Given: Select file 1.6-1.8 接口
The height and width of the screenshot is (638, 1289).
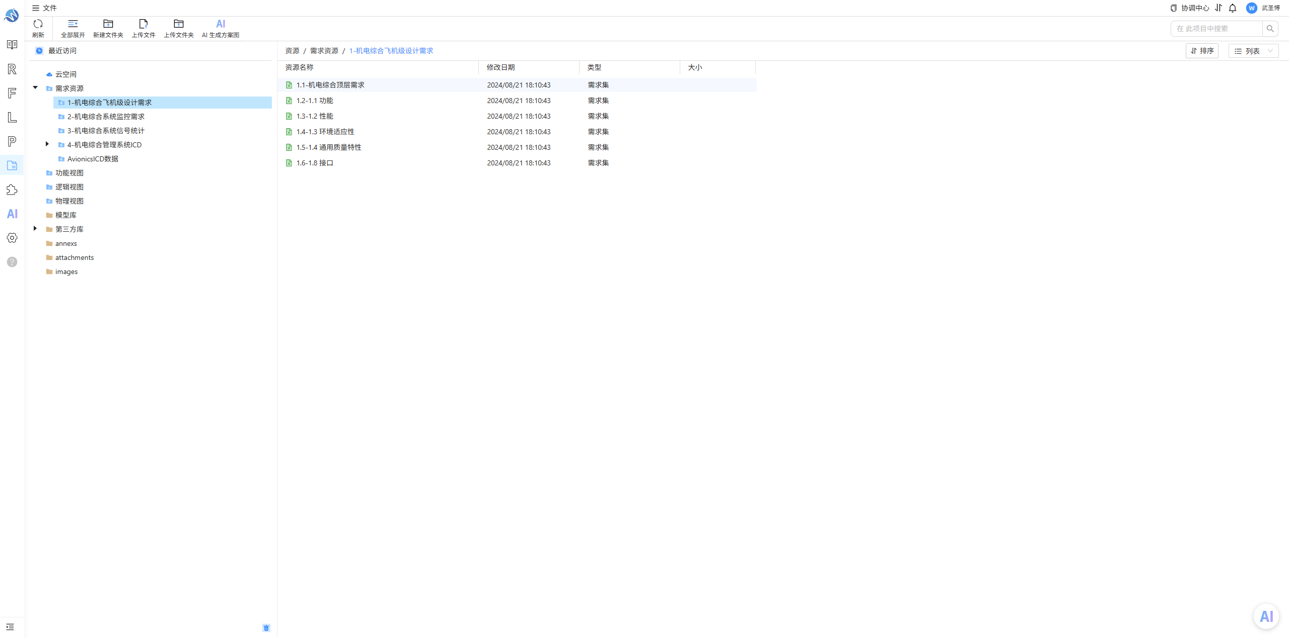Looking at the screenshot, I should tap(315, 163).
